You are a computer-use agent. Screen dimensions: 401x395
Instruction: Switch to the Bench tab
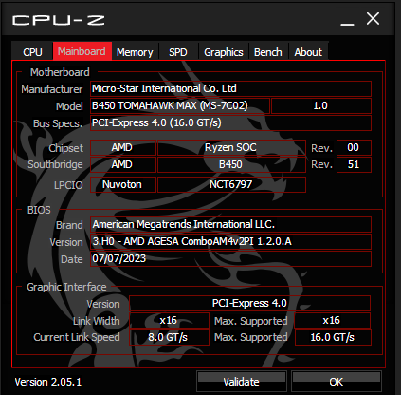[268, 52]
